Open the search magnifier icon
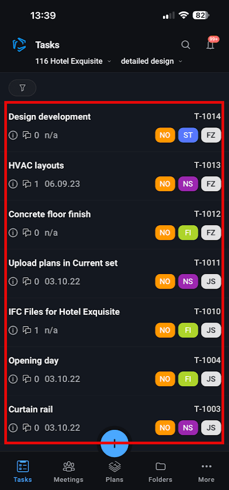The width and height of the screenshot is (229, 490). click(x=186, y=45)
